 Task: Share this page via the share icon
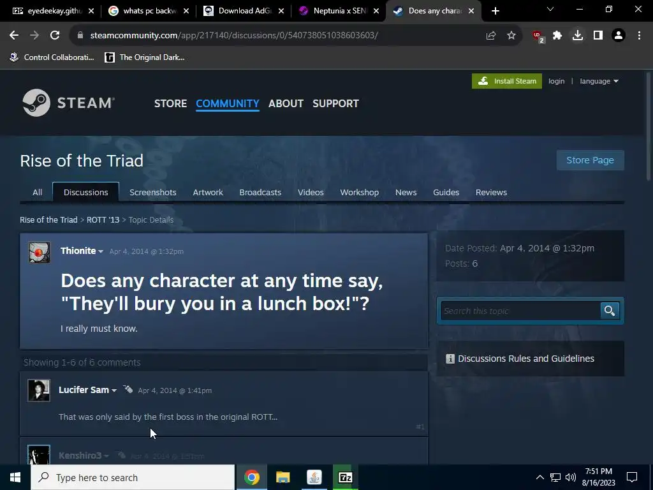pyautogui.click(x=491, y=36)
